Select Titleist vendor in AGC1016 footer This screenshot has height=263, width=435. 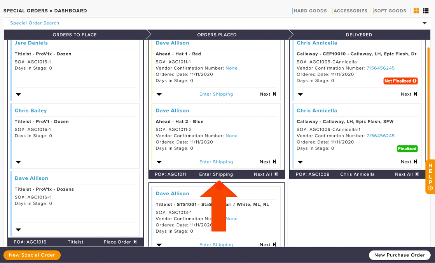click(x=75, y=242)
